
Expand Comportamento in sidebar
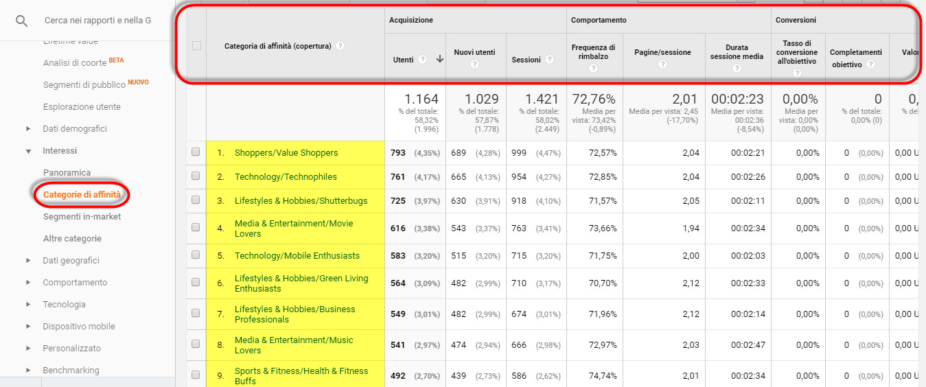pos(28,283)
